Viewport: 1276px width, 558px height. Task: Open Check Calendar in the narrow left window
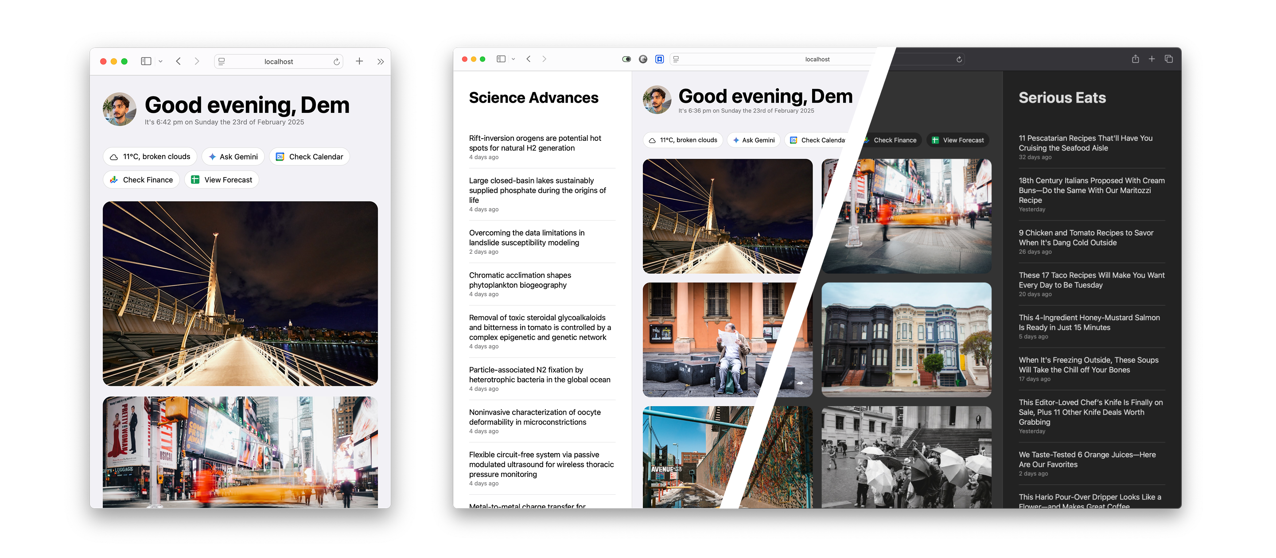tap(309, 156)
